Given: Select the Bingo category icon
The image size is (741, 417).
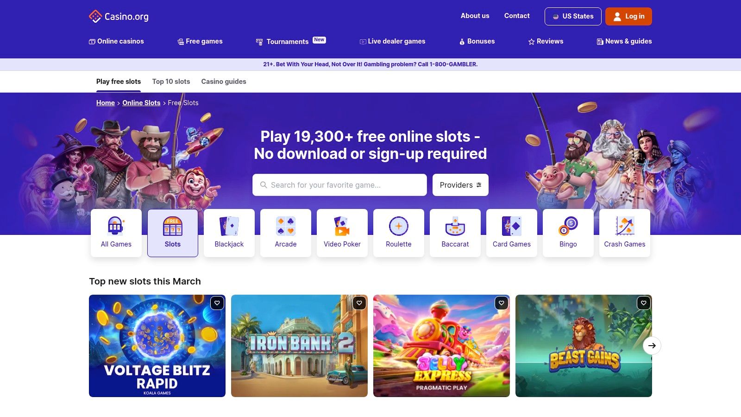Looking at the screenshot, I should click(x=568, y=227).
